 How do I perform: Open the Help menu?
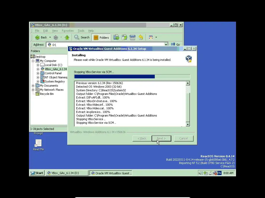coord(91,31)
